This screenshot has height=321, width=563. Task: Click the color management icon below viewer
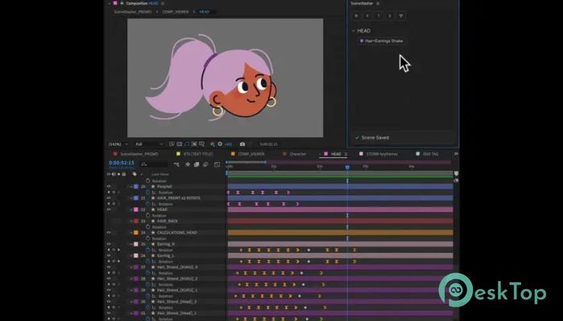point(212,144)
